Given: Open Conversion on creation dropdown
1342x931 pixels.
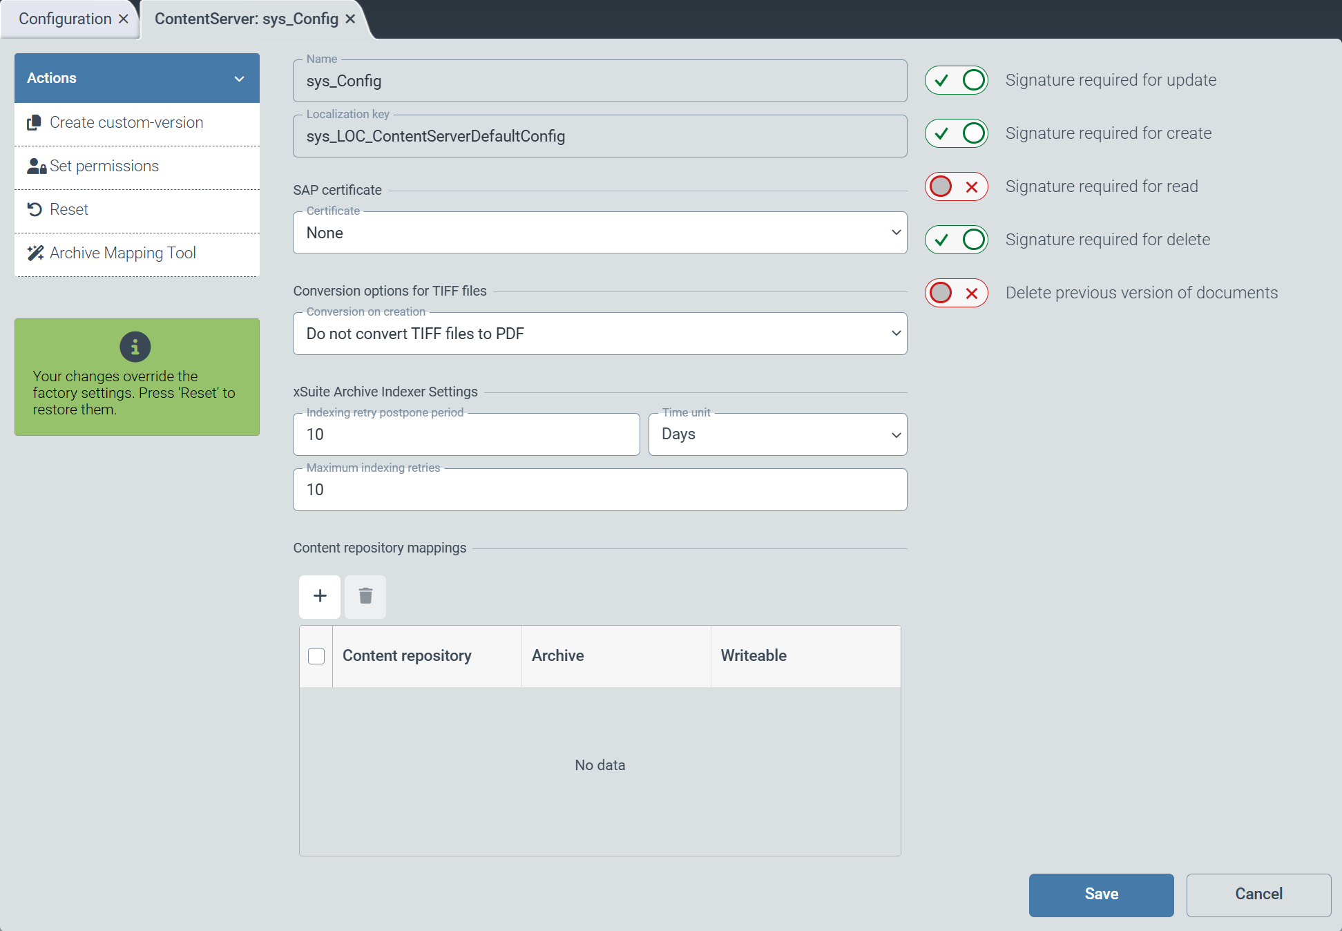Looking at the screenshot, I should point(600,334).
